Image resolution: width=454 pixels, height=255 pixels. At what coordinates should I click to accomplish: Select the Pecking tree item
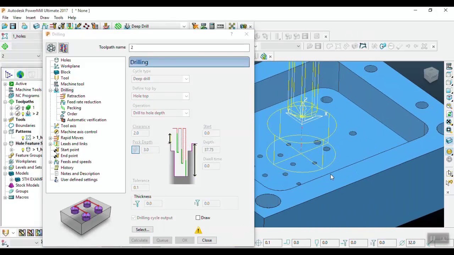(74, 108)
